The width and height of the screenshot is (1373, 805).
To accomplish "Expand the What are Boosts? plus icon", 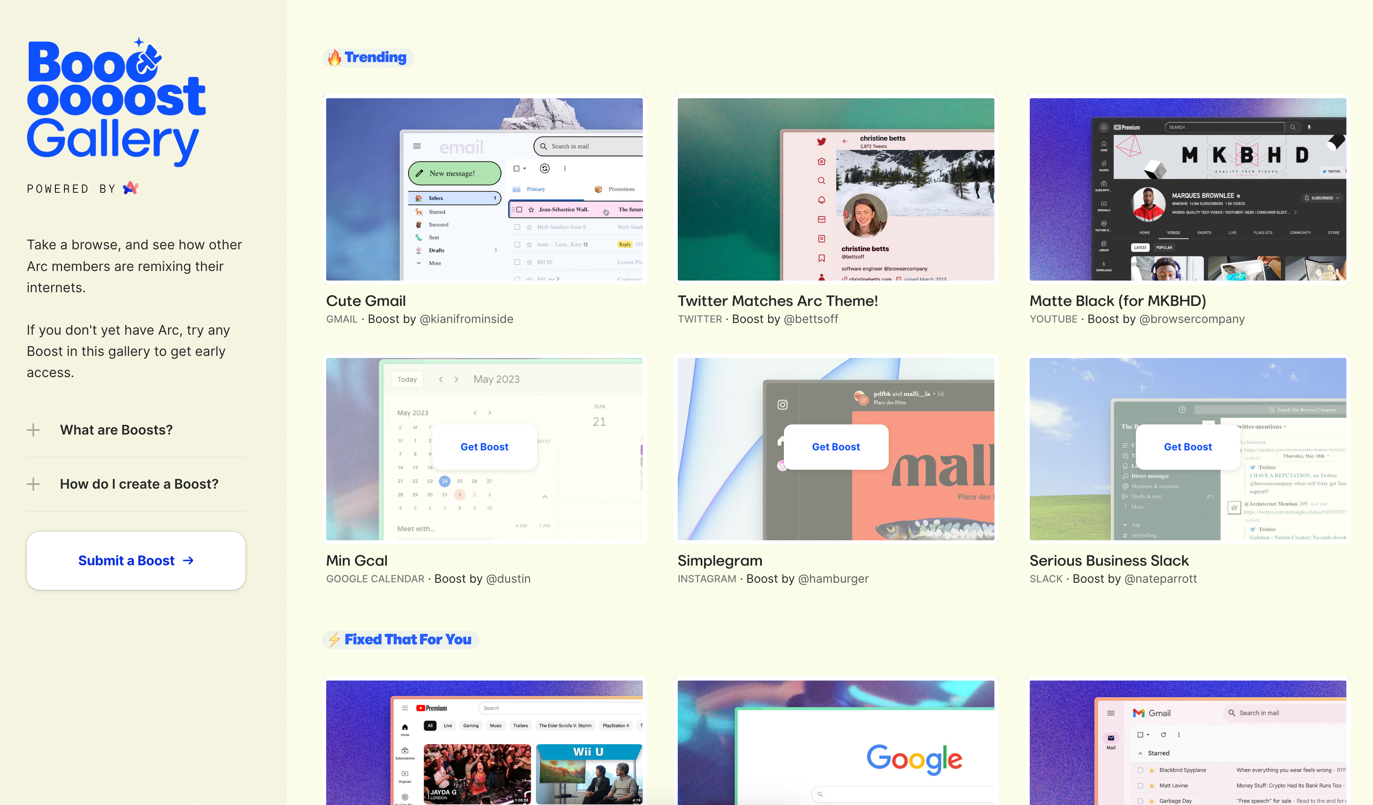I will point(33,430).
